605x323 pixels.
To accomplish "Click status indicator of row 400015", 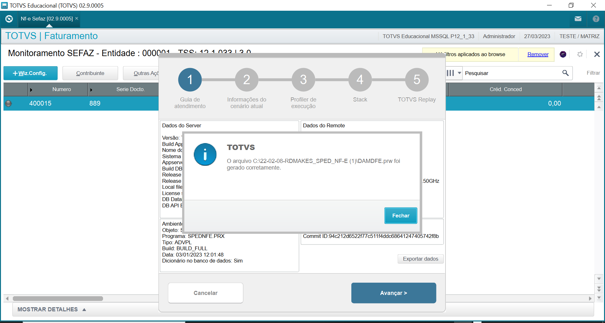I will click(x=9, y=103).
